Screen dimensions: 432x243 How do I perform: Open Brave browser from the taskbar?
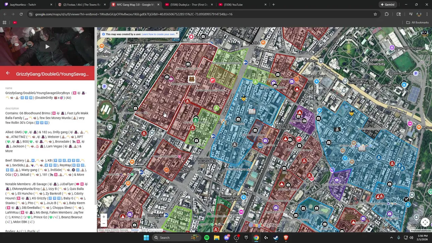point(286,238)
